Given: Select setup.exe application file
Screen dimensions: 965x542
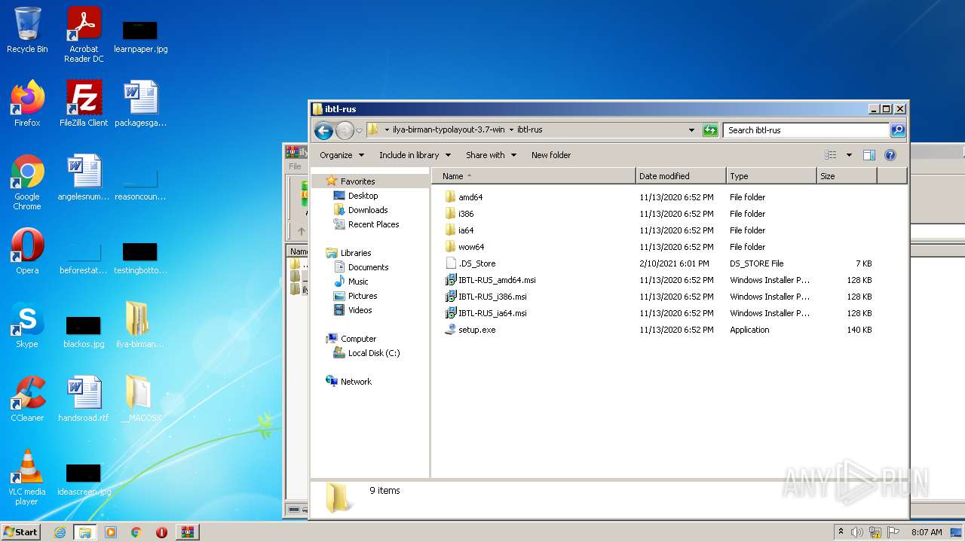Looking at the screenshot, I should 476,330.
